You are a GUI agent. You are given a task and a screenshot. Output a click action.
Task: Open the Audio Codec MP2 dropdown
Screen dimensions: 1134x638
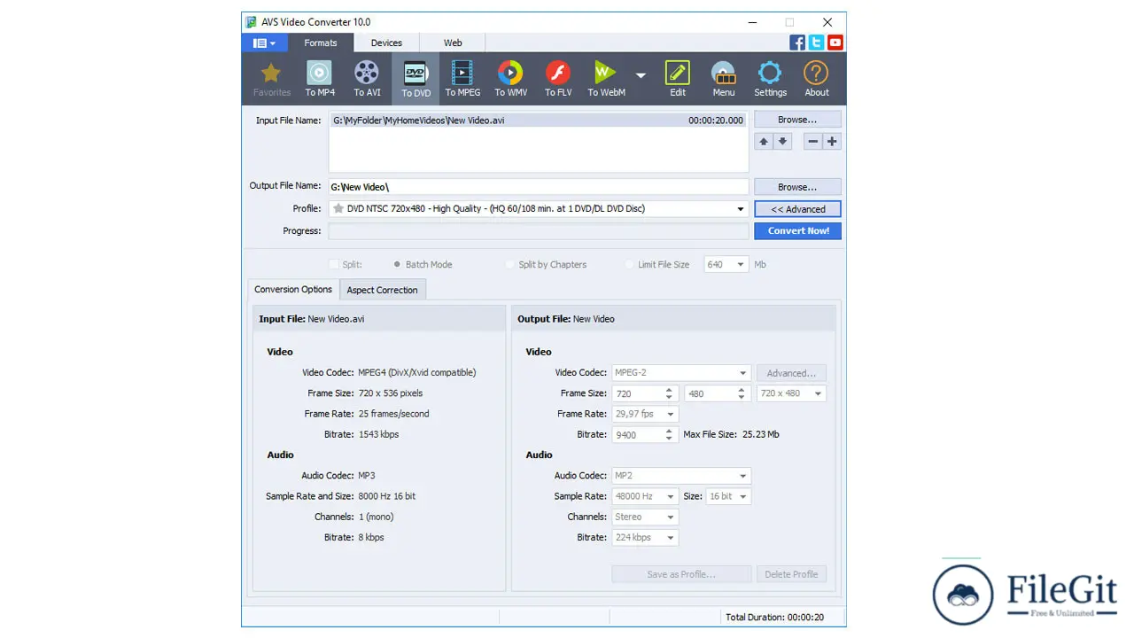(681, 476)
